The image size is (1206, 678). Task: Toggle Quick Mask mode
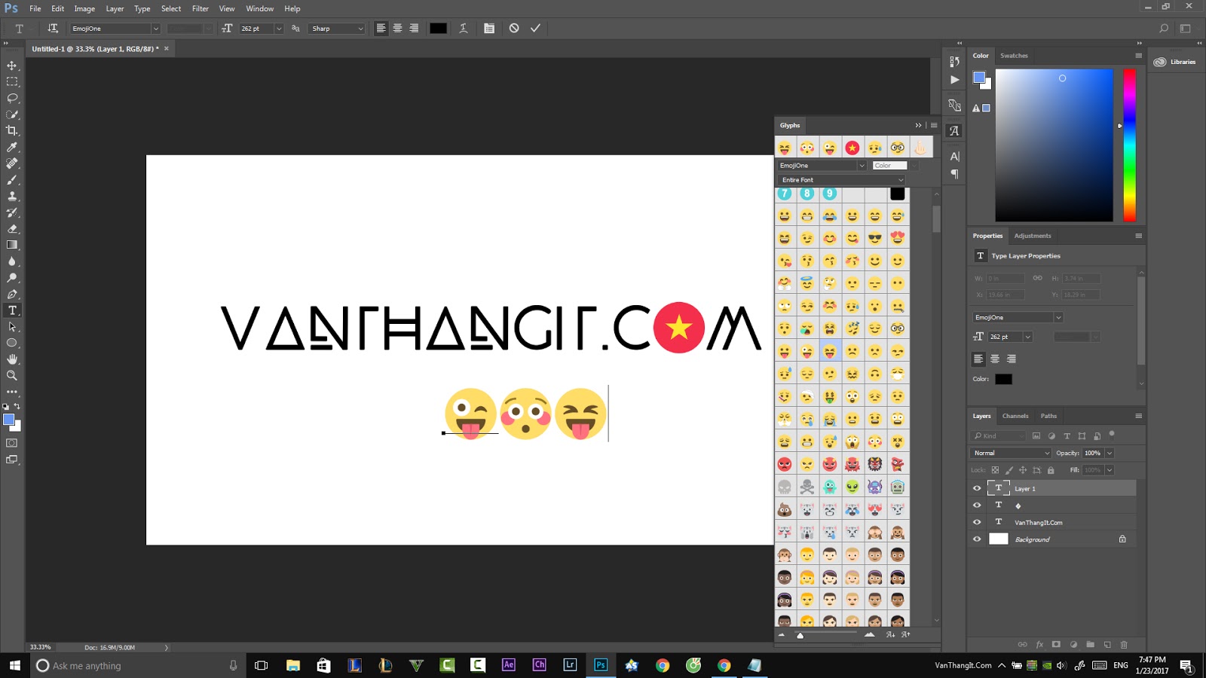coord(12,443)
